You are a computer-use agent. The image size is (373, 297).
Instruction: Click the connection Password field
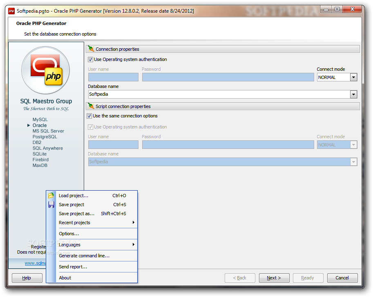(228, 77)
